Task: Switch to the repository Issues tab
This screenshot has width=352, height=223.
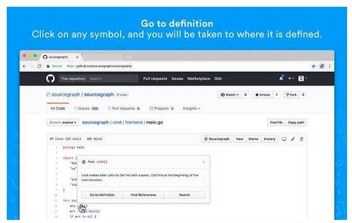Action: coord(86,108)
